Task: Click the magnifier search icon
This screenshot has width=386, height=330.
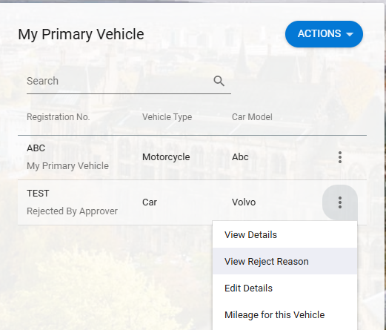Action: click(x=219, y=81)
